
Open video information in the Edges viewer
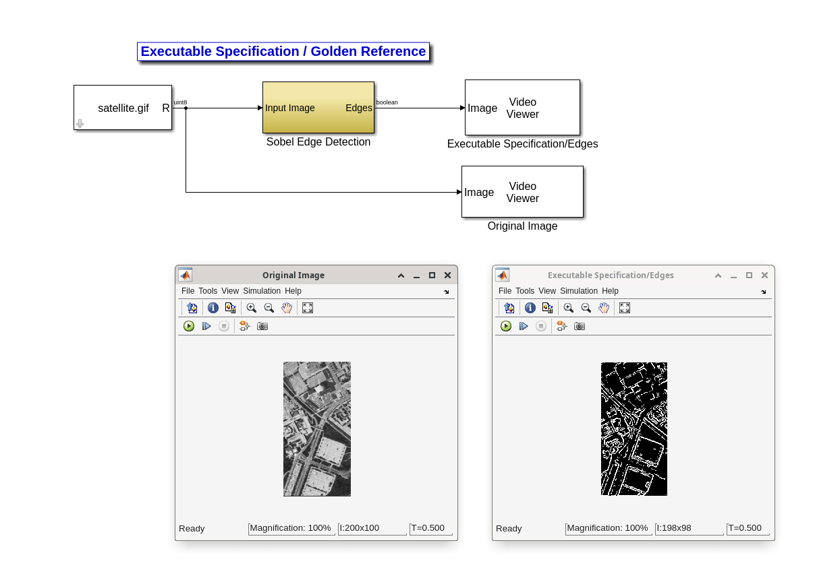(530, 308)
